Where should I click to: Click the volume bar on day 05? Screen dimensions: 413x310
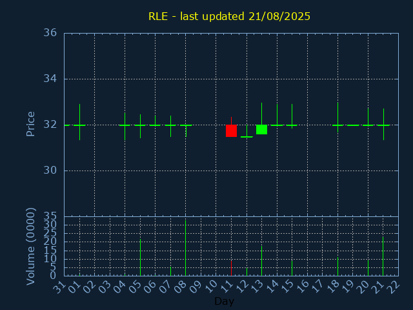[140, 257]
